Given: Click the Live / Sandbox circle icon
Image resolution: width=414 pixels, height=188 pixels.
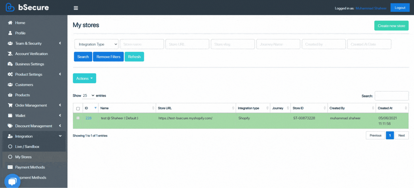Looking at the screenshot, I should point(10,147).
